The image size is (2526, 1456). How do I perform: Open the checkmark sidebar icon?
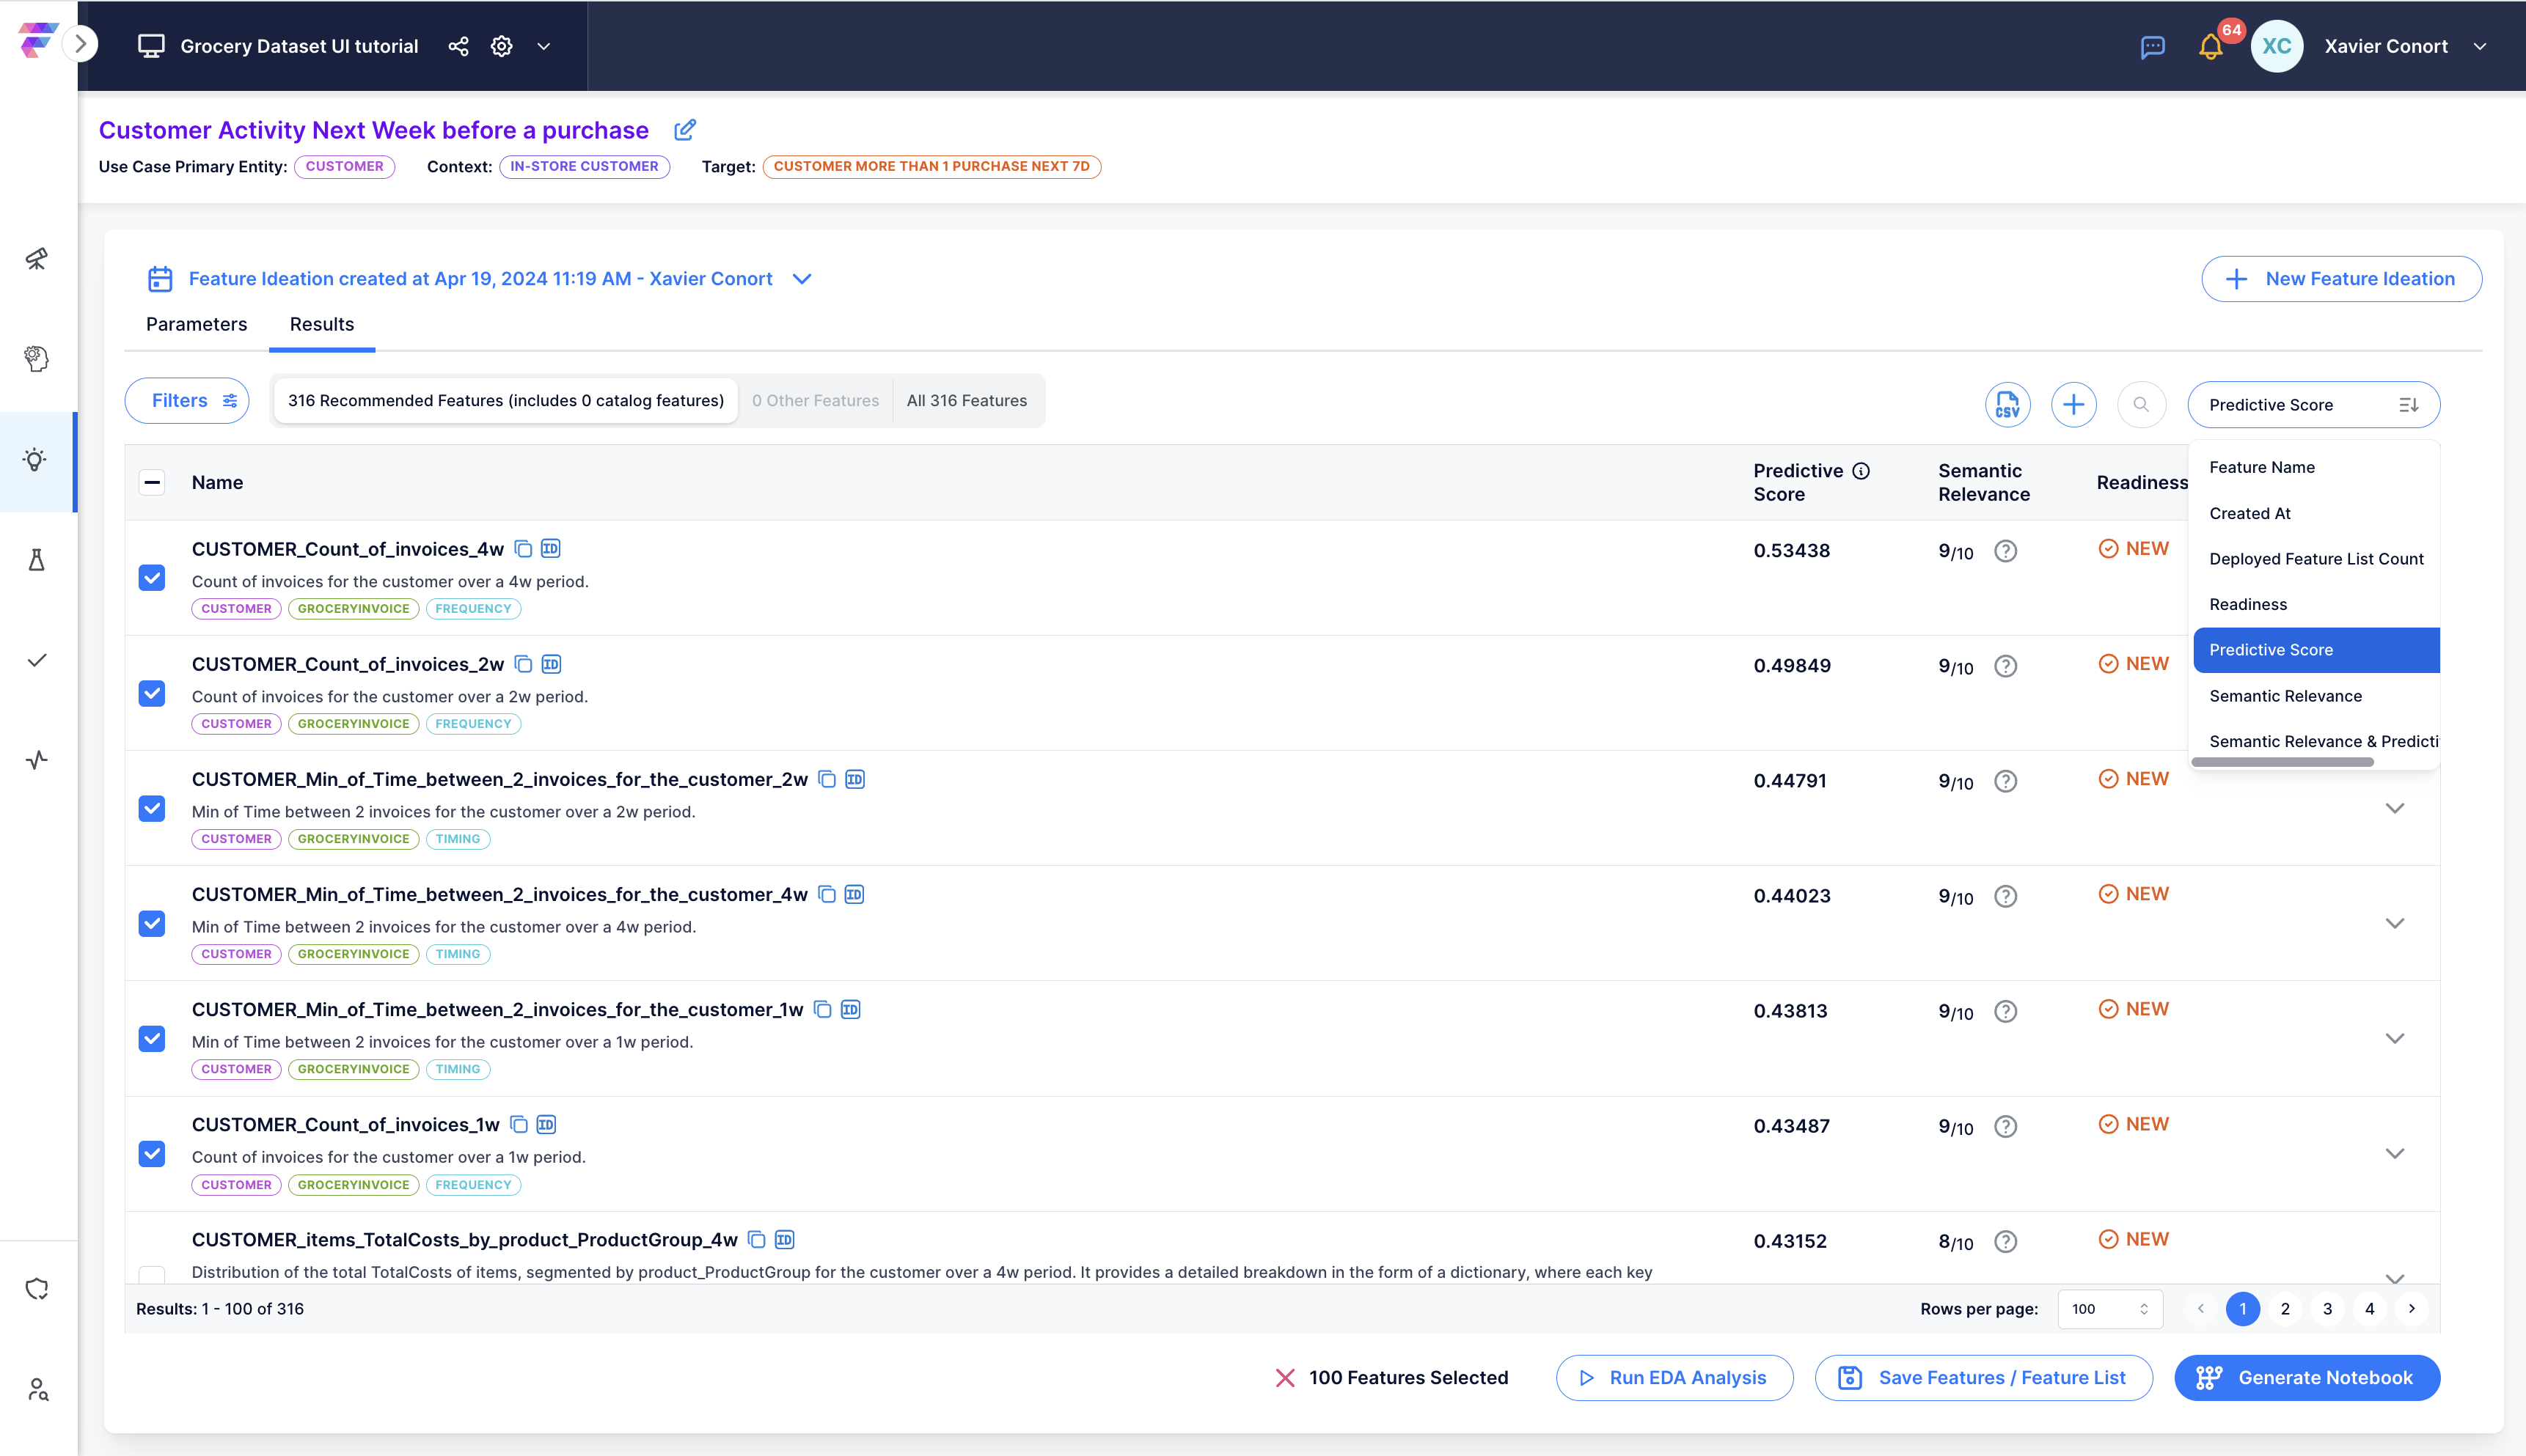click(37, 660)
